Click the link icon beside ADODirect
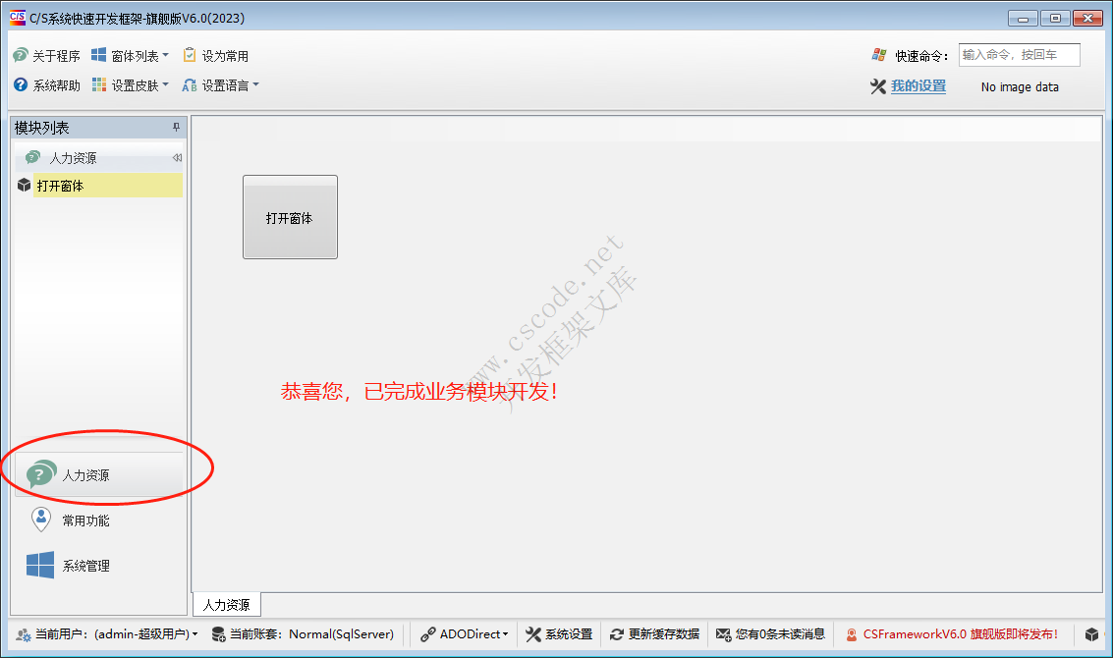The image size is (1113, 658). click(427, 633)
